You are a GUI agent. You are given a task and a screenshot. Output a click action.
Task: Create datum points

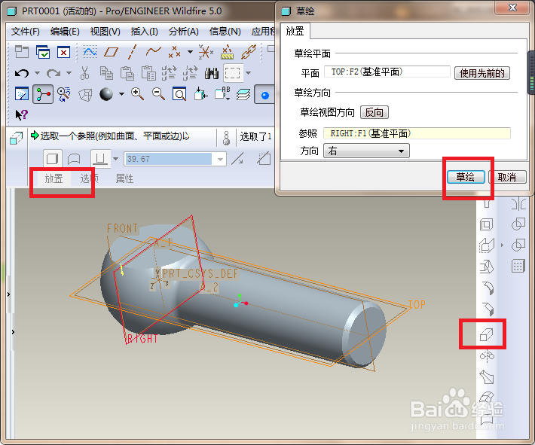(174, 52)
